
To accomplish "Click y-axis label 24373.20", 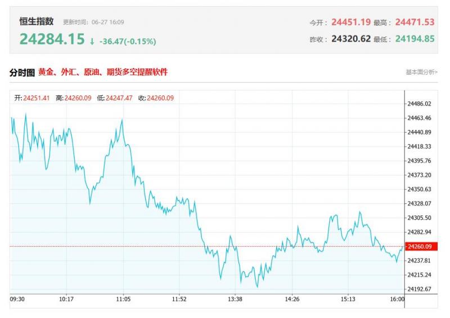I will [x=419, y=175].
